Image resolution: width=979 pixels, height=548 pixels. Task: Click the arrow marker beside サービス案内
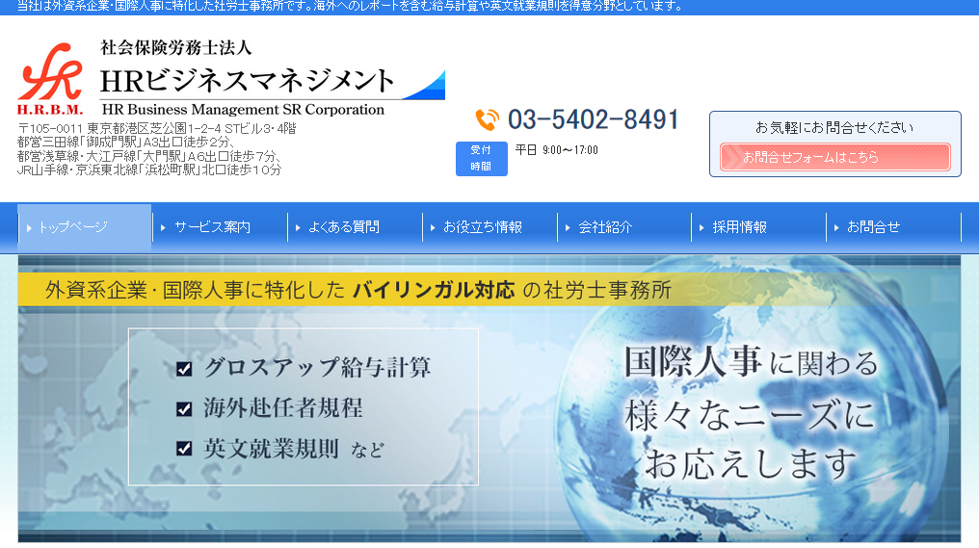click(x=163, y=228)
